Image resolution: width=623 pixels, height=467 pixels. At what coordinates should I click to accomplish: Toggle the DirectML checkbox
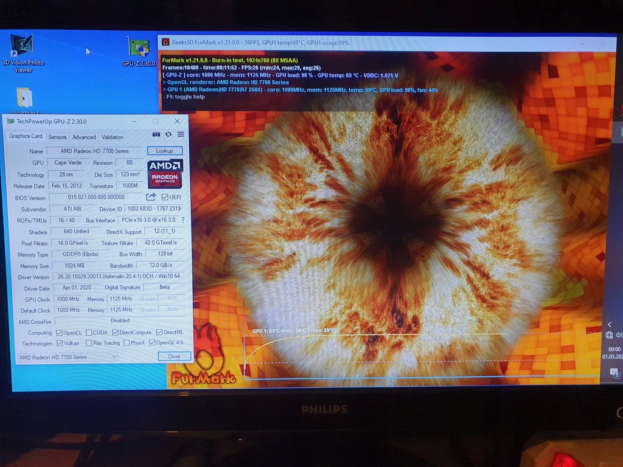point(159,332)
